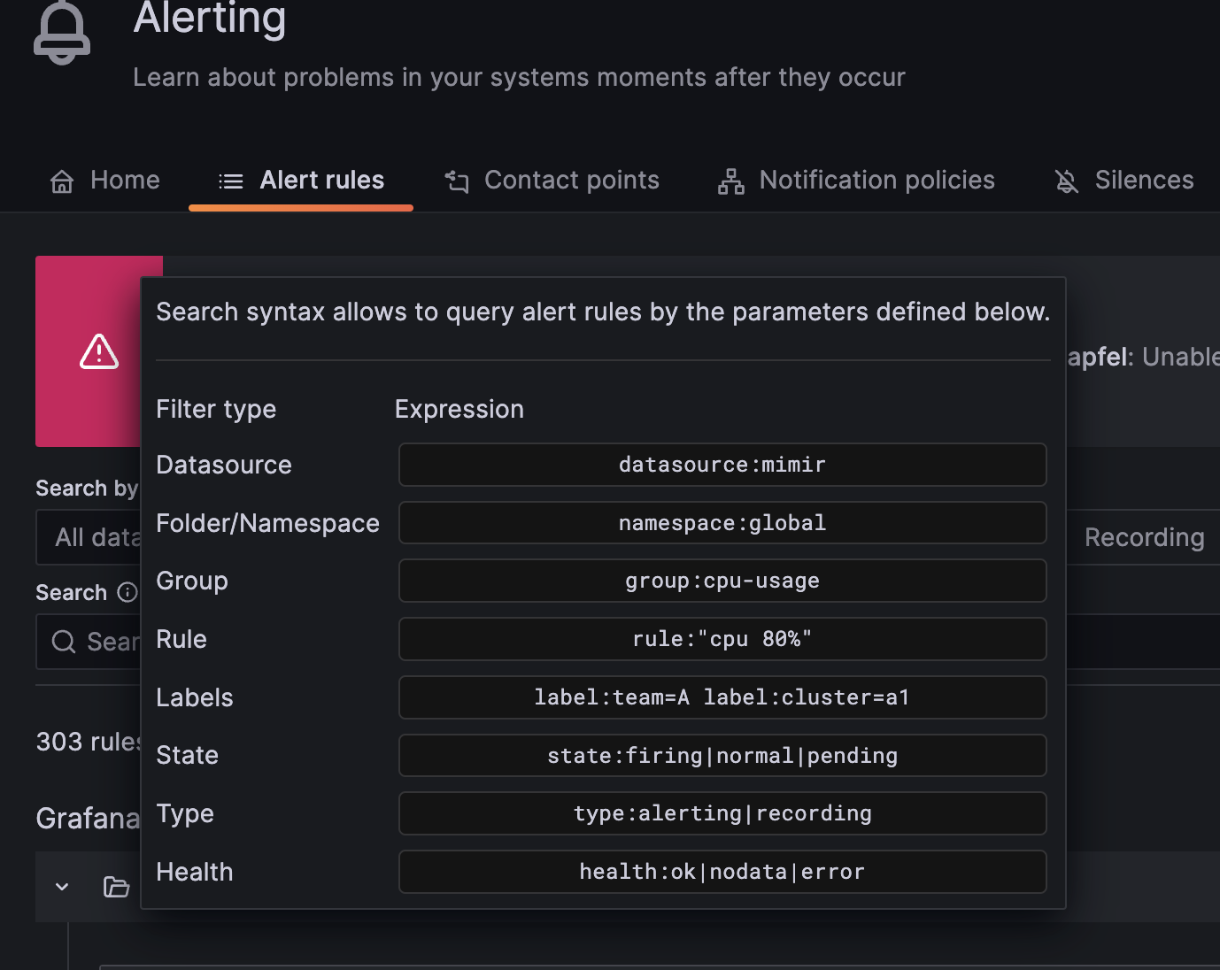The height and width of the screenshot is (970, 1220).
Task: Click the Alert rules list icon
Action: click(230, 181)
